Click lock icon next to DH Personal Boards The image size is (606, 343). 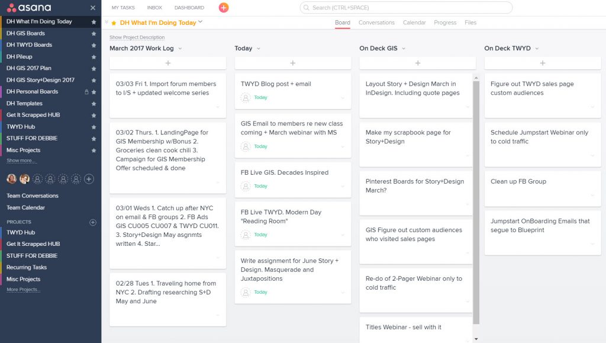point(86,92)
